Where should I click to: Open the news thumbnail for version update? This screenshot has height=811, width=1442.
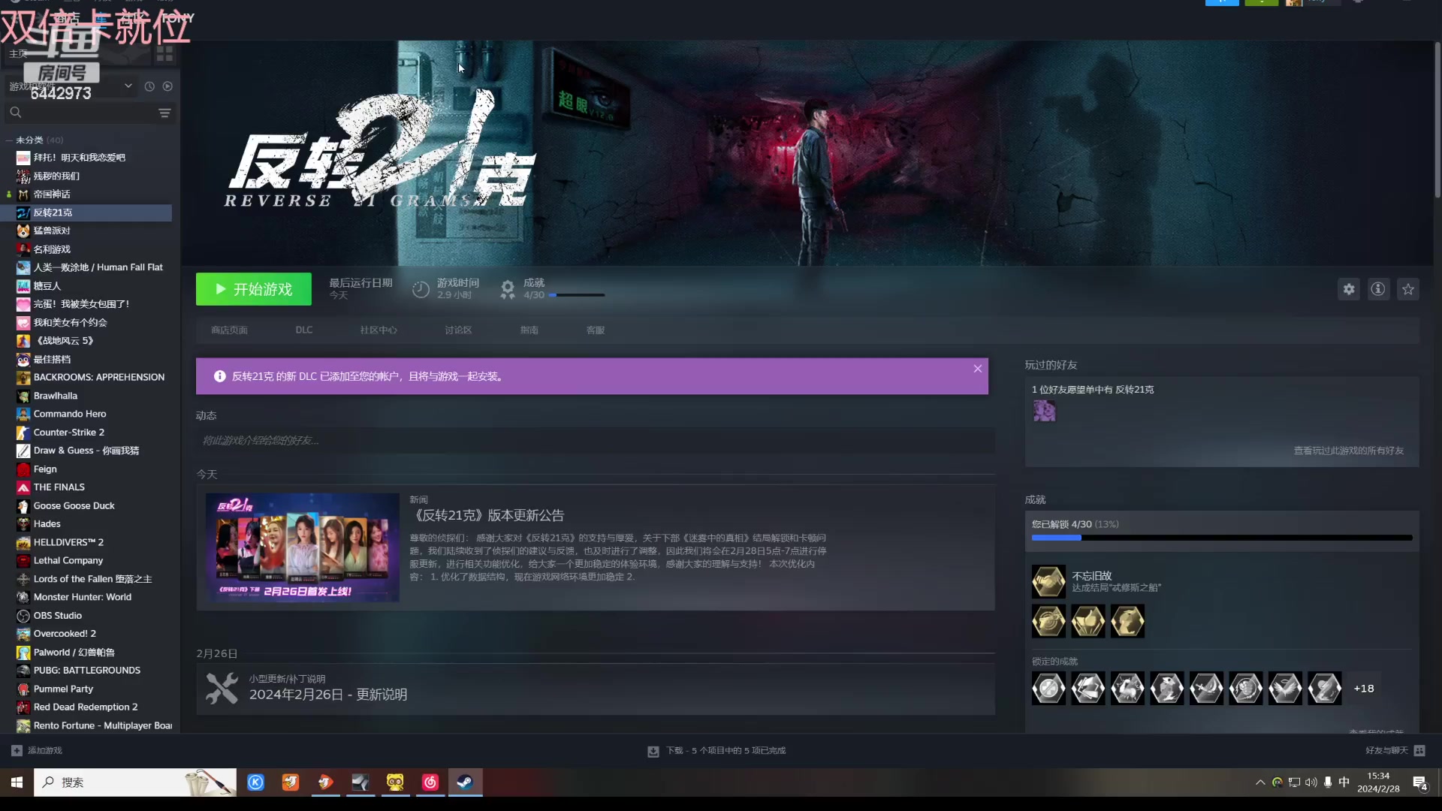tap(303, 547)
